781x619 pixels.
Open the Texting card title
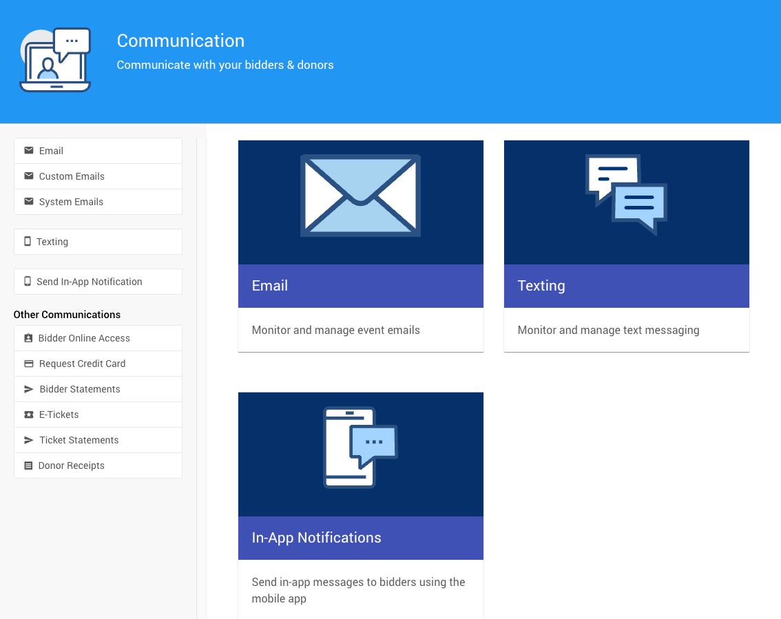[x=541, y=286]
